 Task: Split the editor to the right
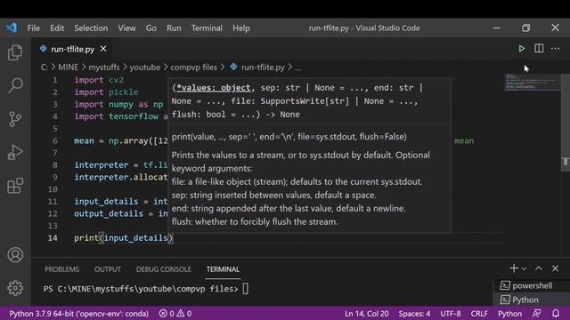point(539,48)
